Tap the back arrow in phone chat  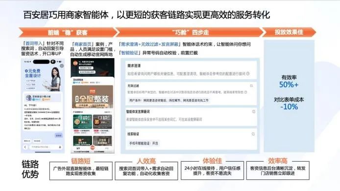click(25, 147)
